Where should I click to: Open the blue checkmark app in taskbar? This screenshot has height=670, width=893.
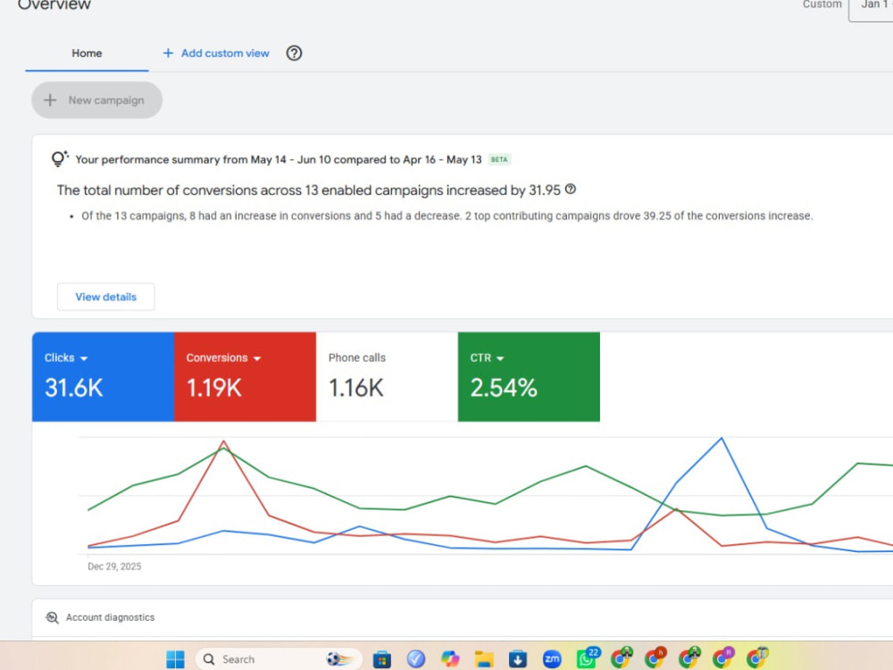tap(416, 659)
